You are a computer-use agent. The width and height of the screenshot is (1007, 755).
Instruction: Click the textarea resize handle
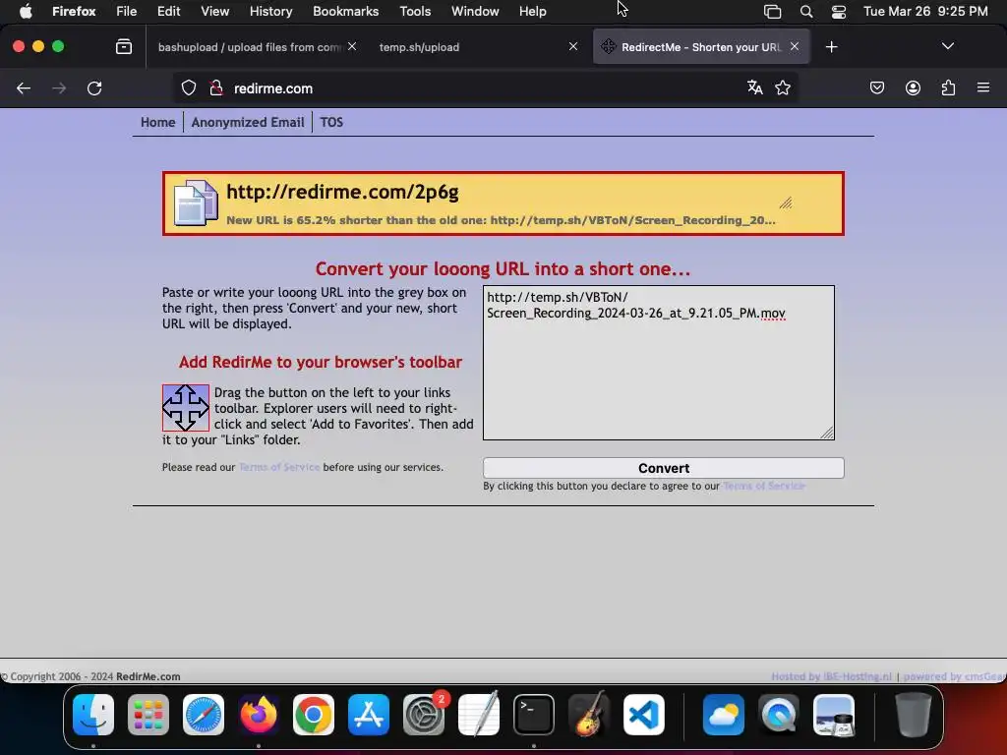coord(827,434)
